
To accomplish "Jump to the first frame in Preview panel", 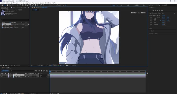I will [153, 10].
